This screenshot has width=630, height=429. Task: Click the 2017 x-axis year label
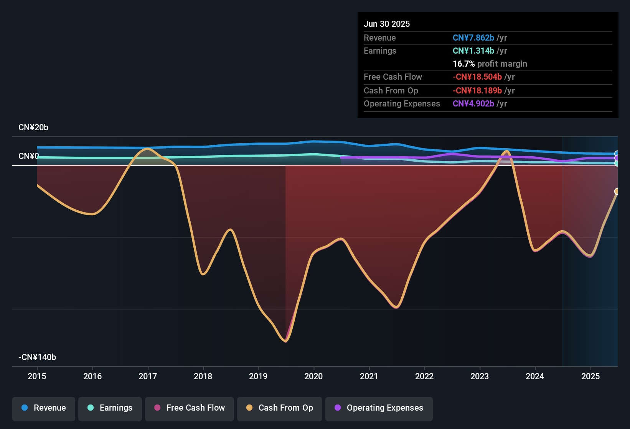coord(148,376)
